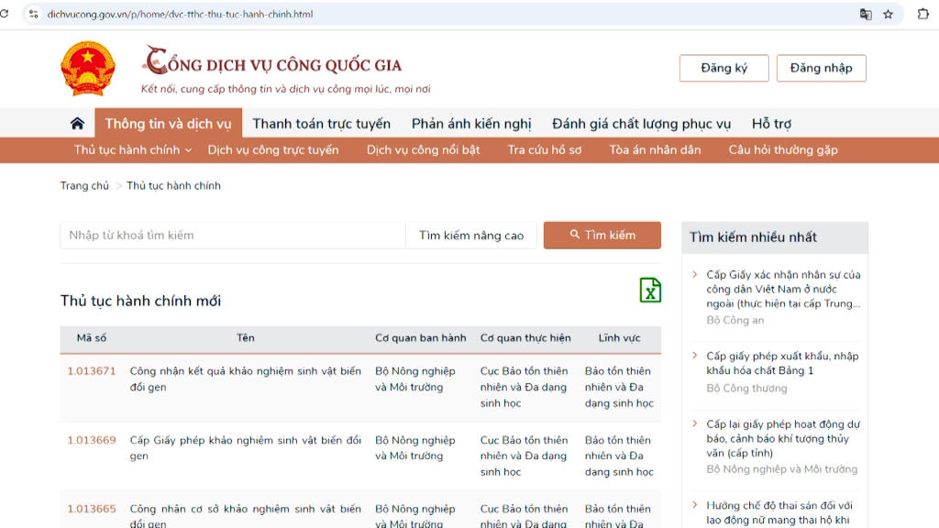The image size is (939, 528).
Task: Open browser extensions puzzle icon
Action: [922, 14]
